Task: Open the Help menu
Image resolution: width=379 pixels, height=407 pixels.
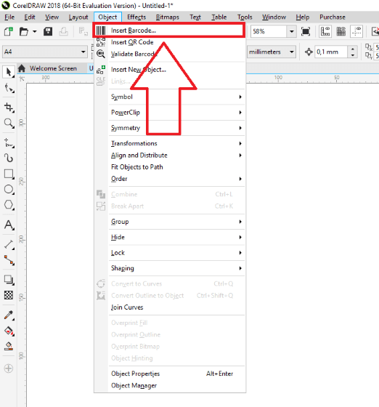Action: click(x=303, y=17)
